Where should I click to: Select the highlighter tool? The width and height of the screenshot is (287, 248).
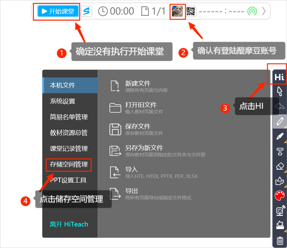(279, 136)
